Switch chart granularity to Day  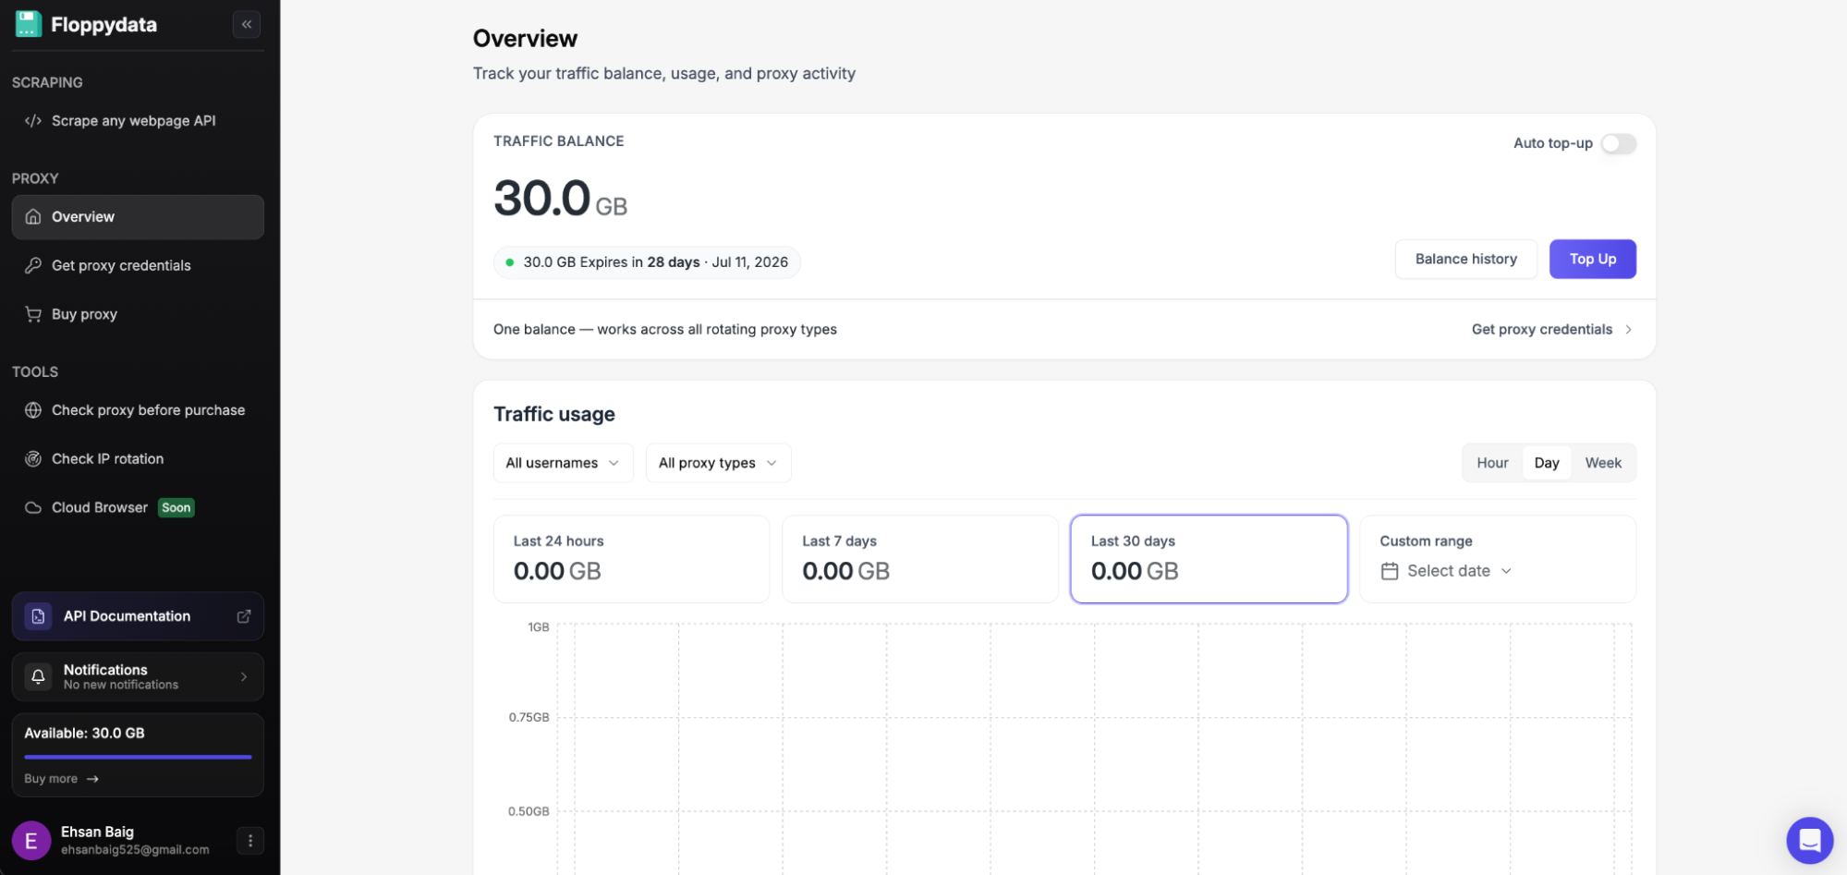(x=1547, y=463)
